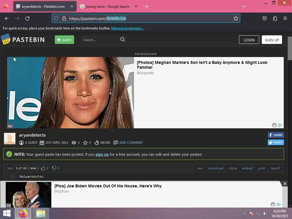Click the Action Center flag tray icon
Image resolution: width=292 pixels, height=219 pixels.
tap(252, 214)
